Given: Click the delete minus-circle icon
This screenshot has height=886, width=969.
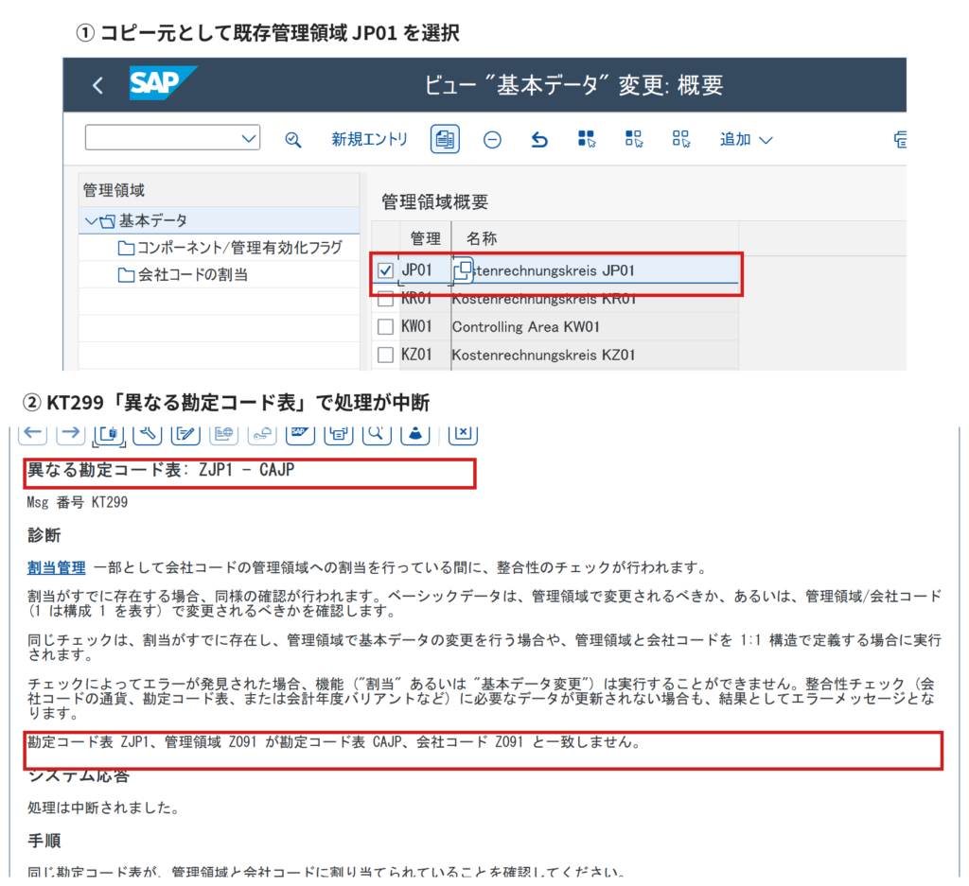Looking at the screenshot, I should click(492, 140).
